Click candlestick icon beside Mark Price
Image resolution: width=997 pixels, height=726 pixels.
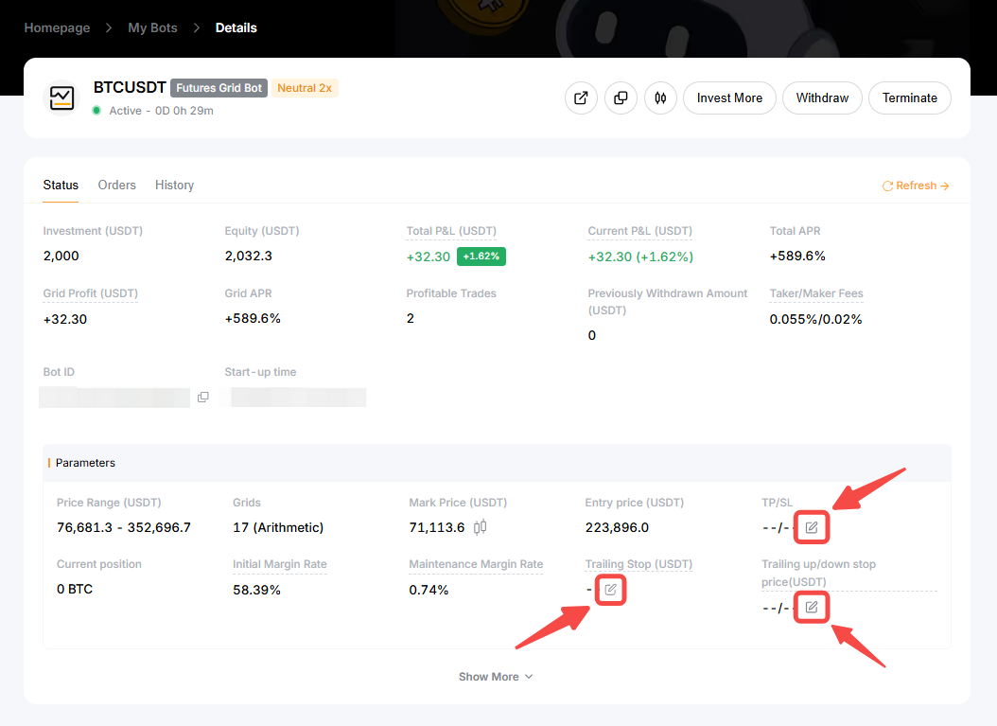481,527
